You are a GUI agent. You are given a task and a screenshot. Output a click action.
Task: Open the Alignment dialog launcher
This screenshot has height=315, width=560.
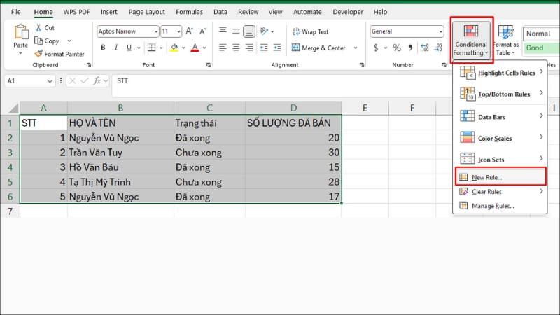362,65
